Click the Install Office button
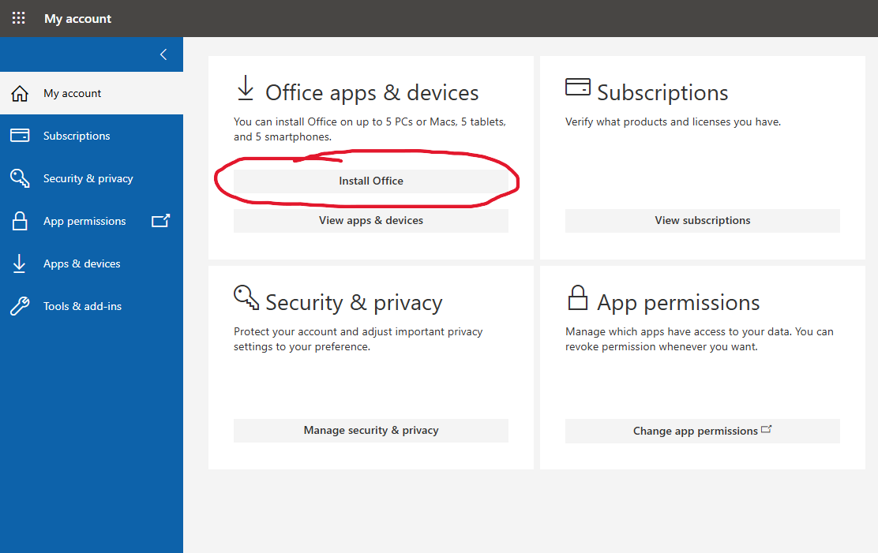The width and height of the screenshot is (878, 553). (370, 181)
